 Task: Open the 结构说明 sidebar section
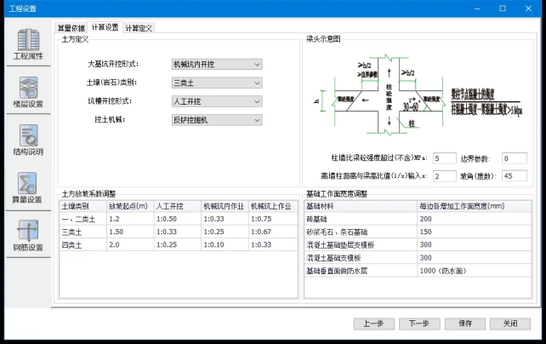pyautogui.click(x=28, y=140)
